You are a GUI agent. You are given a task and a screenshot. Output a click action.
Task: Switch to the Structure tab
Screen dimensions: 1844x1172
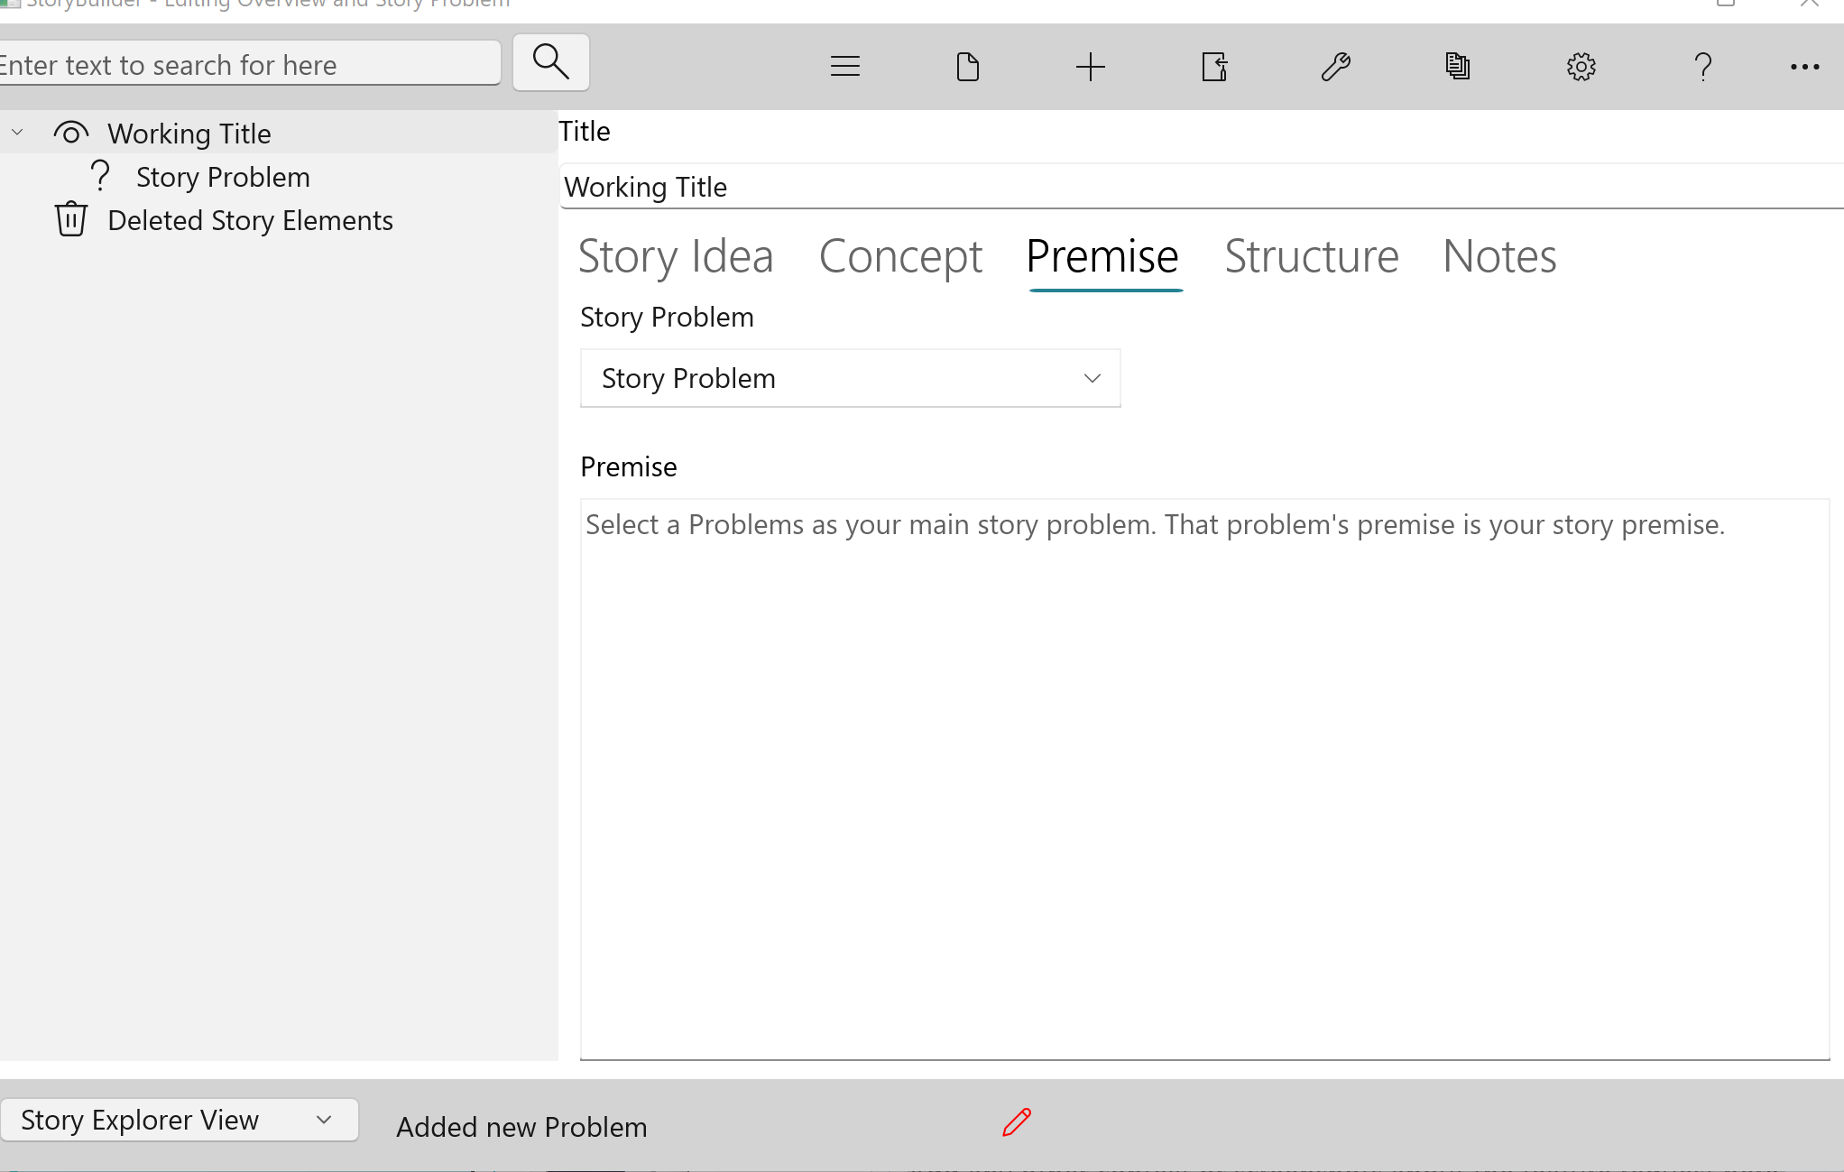click(1312, 256)
